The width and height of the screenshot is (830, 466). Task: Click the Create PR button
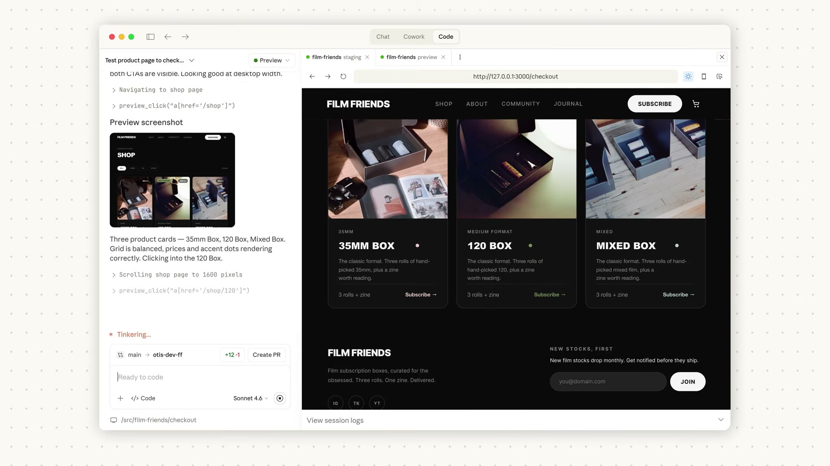pos(267,355)
